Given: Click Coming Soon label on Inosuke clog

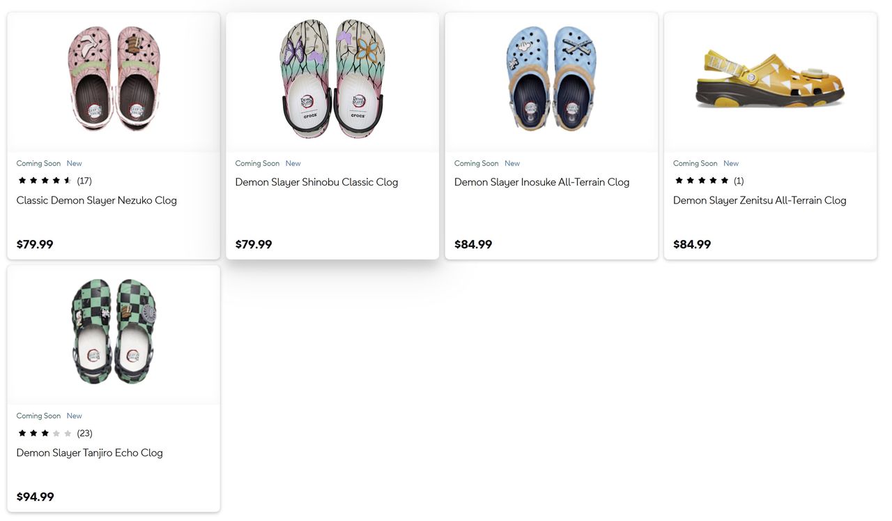Looking at the screenshot, I should [476, 163].
